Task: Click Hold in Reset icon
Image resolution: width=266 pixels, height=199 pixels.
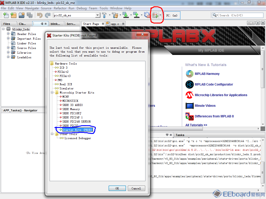Action: click(x=147, y=15)
